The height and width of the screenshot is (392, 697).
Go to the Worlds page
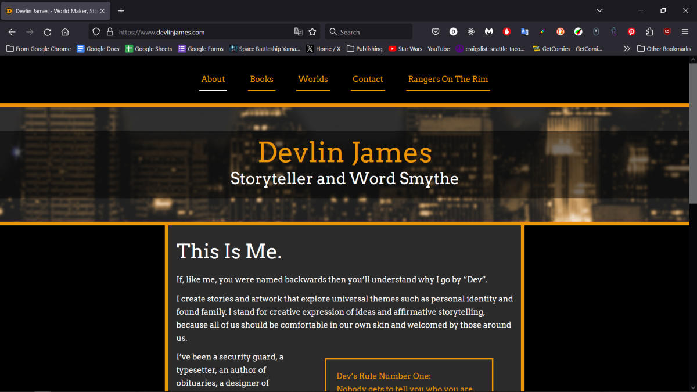pos(313,79)
